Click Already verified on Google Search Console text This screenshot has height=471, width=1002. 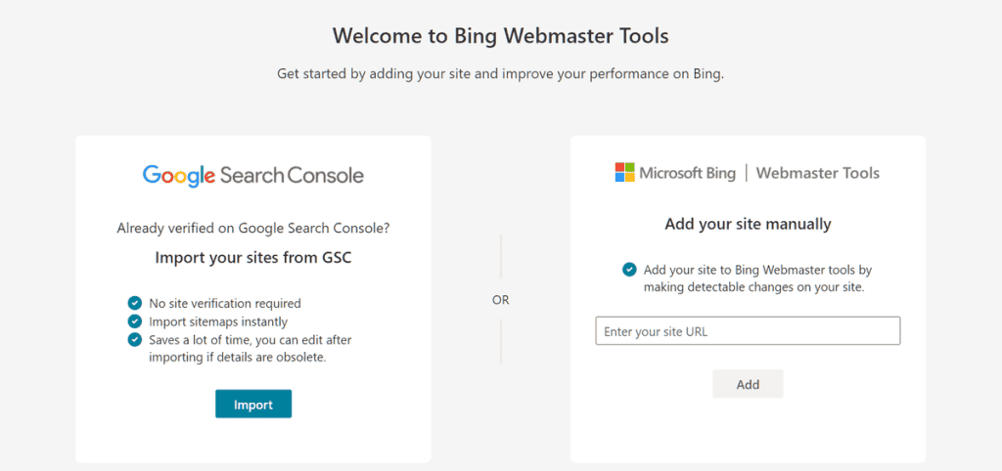click(x=253, y=229)
